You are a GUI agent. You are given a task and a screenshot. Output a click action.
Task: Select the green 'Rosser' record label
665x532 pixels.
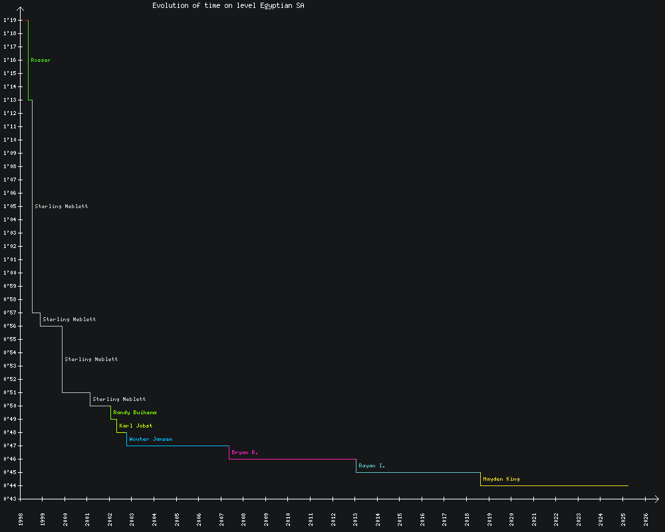click(41, 61)
